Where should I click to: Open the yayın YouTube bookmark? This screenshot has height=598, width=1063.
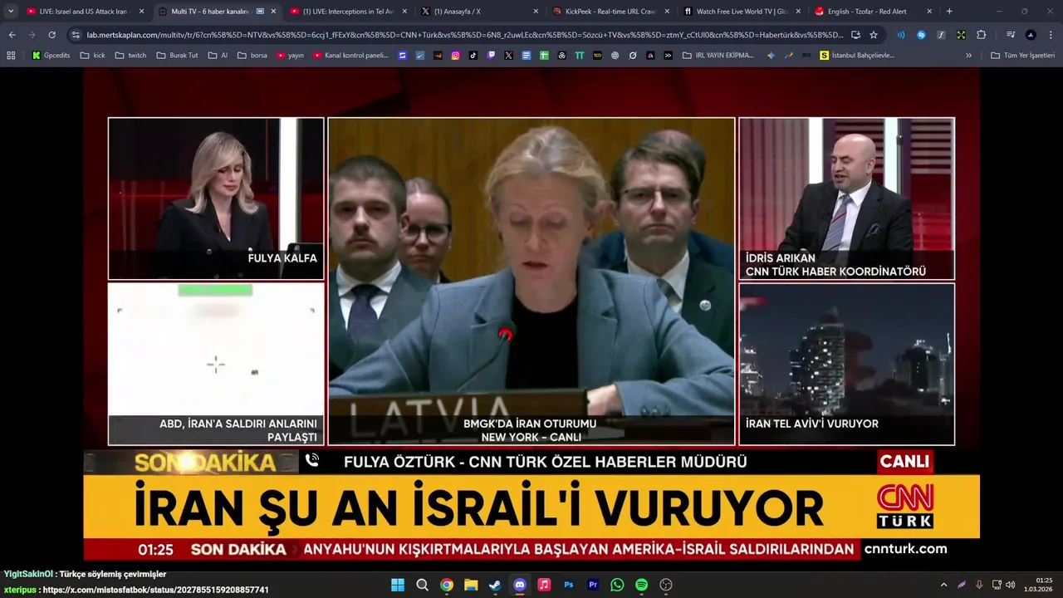pyautogui.click(x=290, y=56)
